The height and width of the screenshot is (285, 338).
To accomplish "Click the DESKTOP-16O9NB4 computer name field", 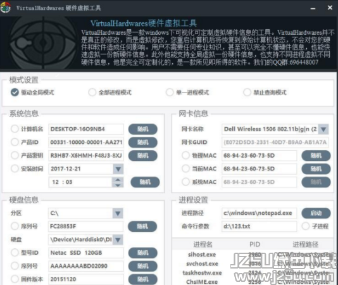I will (x=86, y=129).
